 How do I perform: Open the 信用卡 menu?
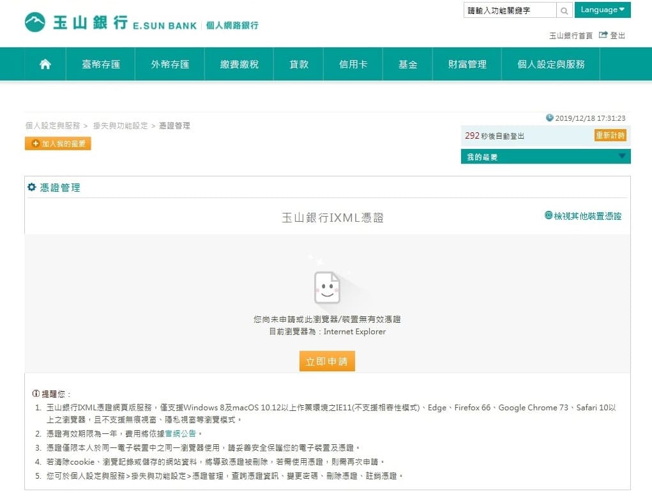point(353,64)
